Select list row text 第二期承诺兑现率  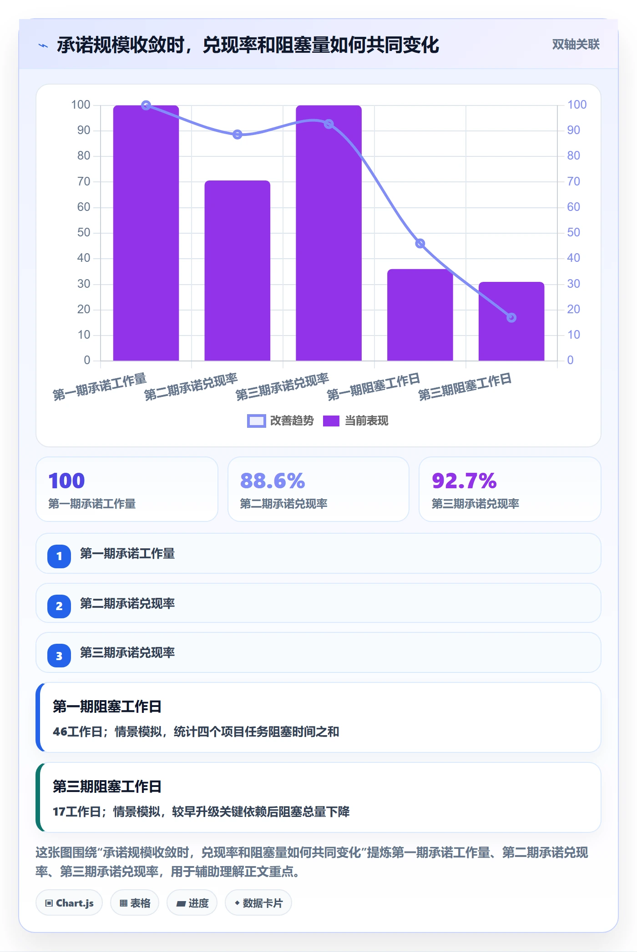(x=127, y=604)
